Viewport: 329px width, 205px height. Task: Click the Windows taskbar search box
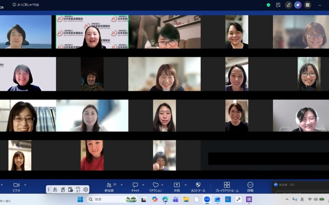pos(107,199)
